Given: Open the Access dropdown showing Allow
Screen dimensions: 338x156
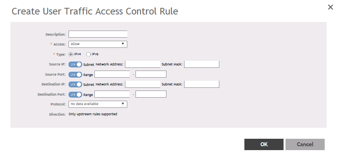Looking at the screenshot, I should 98,44.
